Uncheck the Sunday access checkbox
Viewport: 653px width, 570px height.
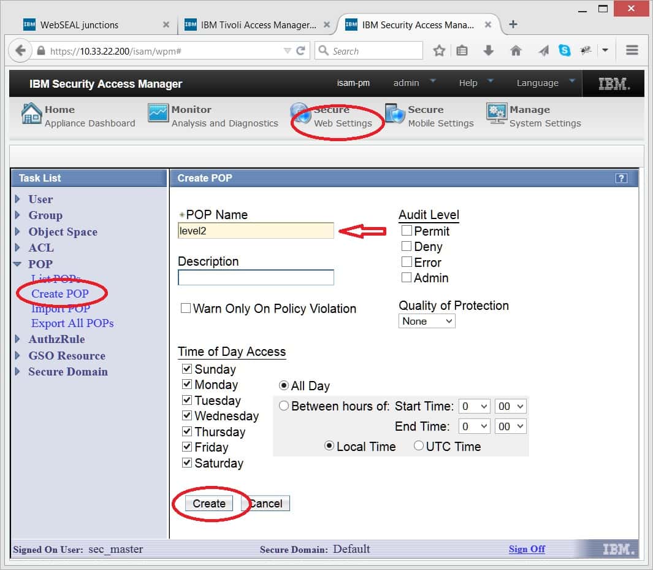coord(187,369)
